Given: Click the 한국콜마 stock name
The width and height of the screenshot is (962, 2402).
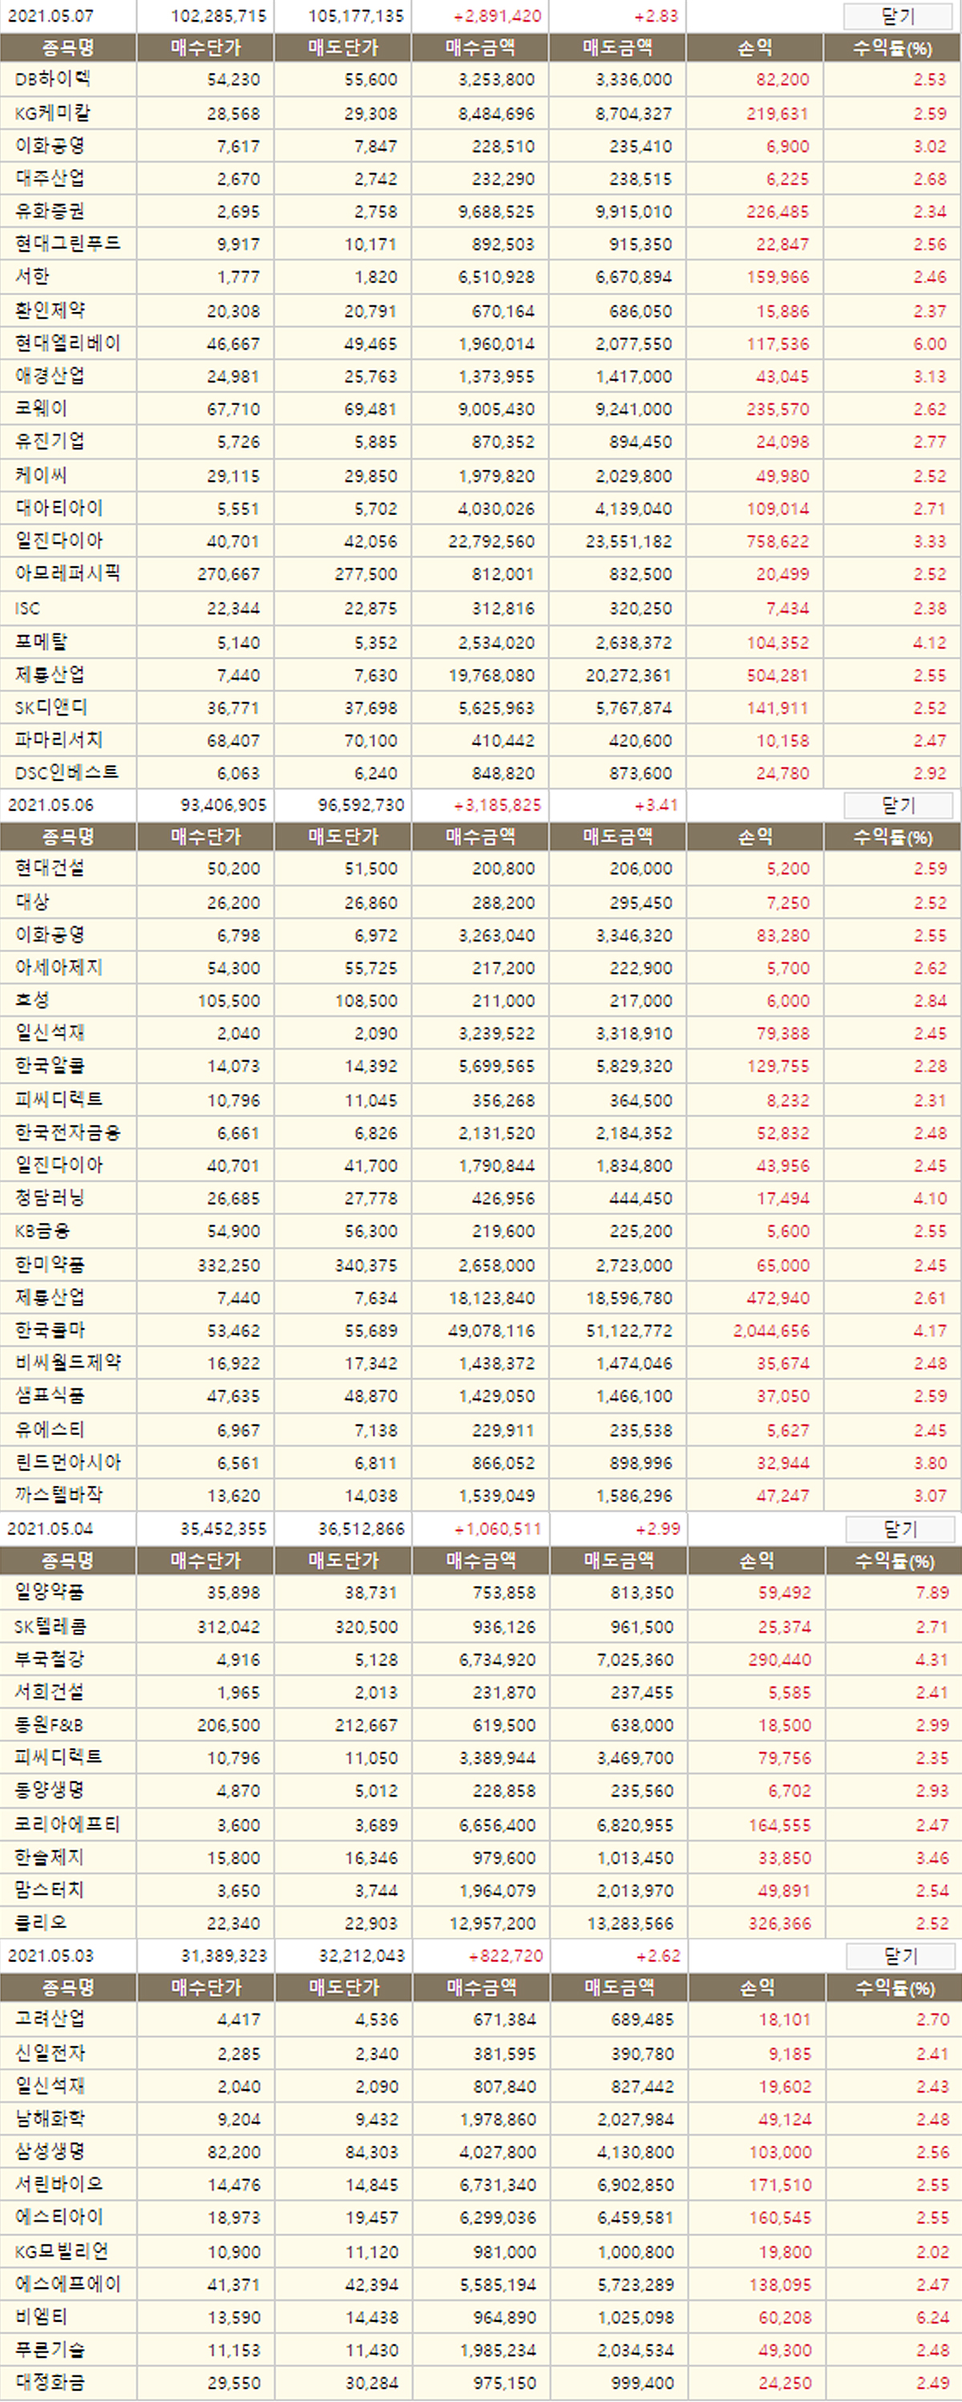Looking at the screenshot, I should pyautogui.click(x=50, y=1331).
